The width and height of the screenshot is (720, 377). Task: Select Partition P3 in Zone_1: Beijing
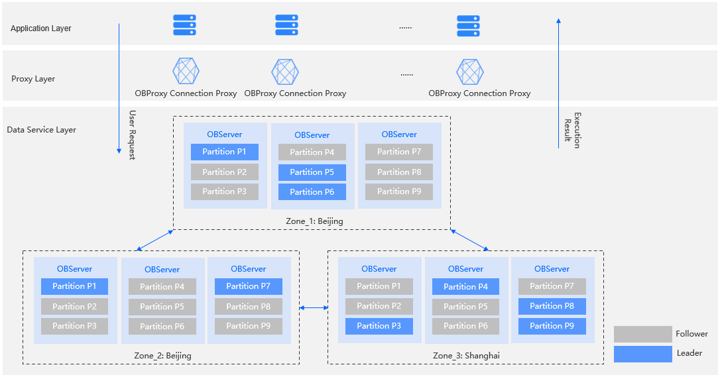pyautogui.click(x=225, y=191)
